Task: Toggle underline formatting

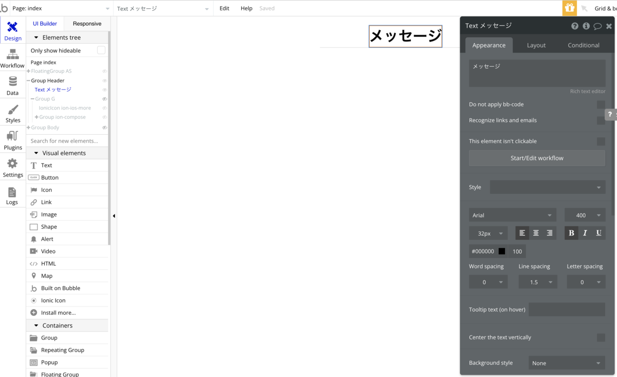Action: point(598,233)
